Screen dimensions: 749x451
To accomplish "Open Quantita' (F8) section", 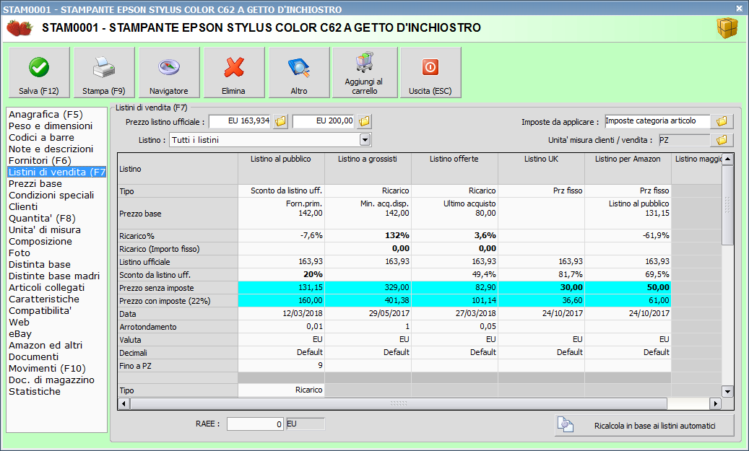I will click(x=42, y=218).
